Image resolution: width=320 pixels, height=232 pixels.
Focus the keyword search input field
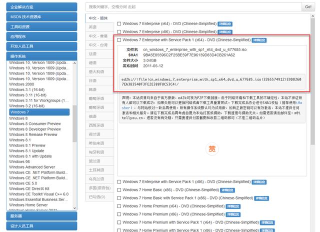(193, 6)
